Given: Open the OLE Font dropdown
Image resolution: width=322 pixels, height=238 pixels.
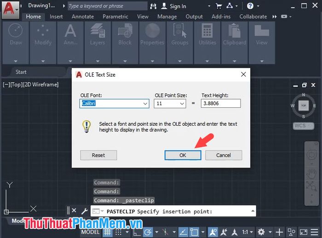Looking at the screenshot, I should pos(145,104).
